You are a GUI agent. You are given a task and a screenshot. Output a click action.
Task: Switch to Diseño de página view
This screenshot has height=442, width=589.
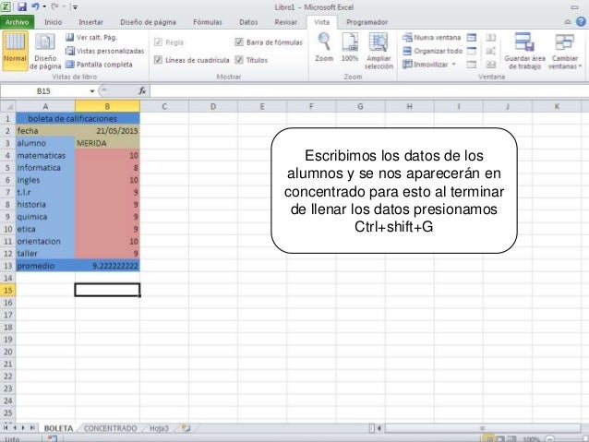click(45, 51)
